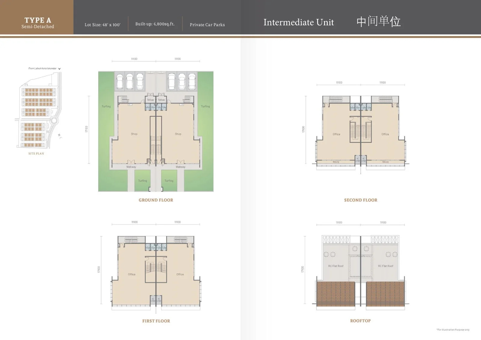Image resolution: width=481 pixels, height=340 pixels.
Task: Click the left Walkway label
Action: pos(131,167)
